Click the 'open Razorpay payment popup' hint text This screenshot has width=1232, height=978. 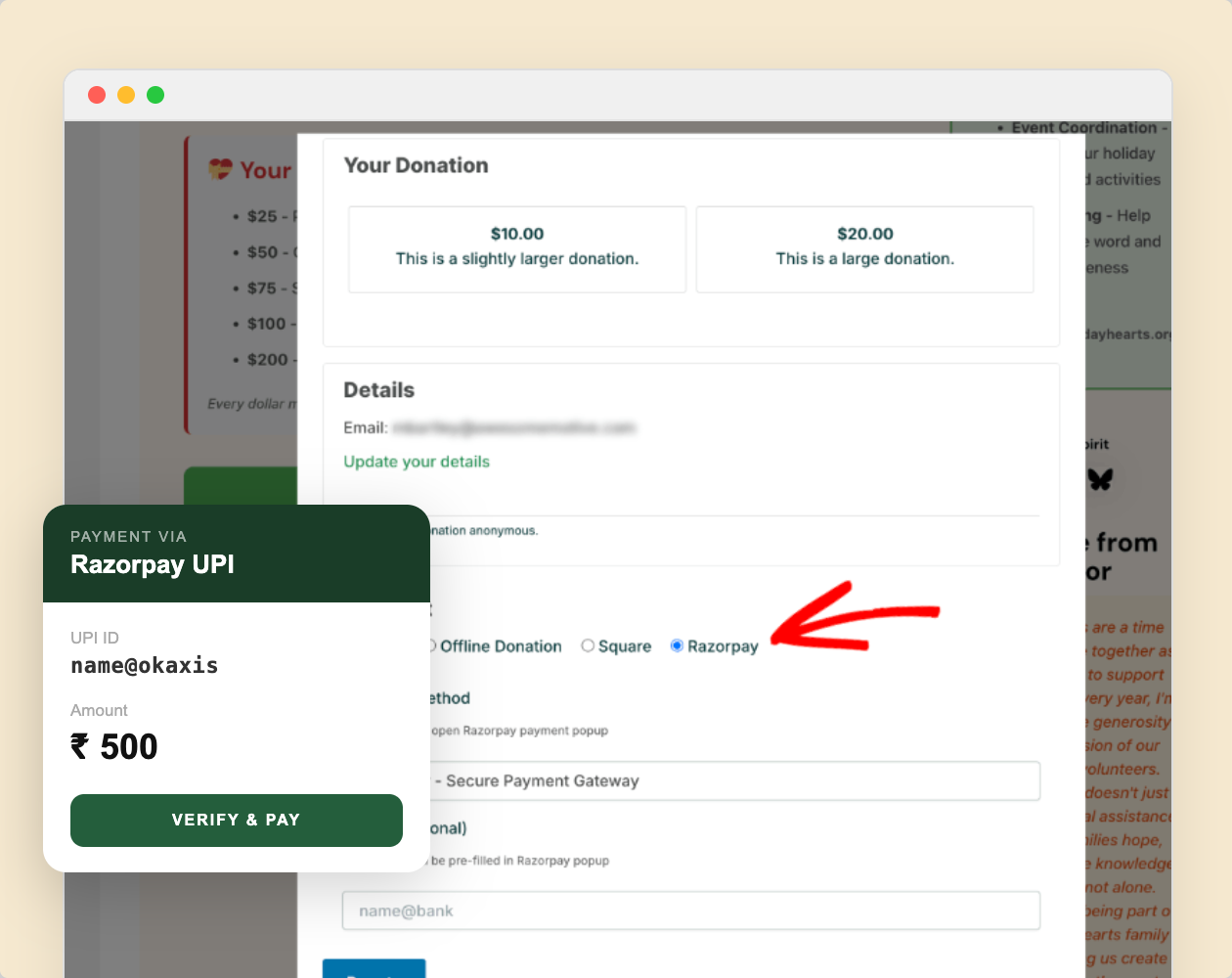[x=519, y=731]
